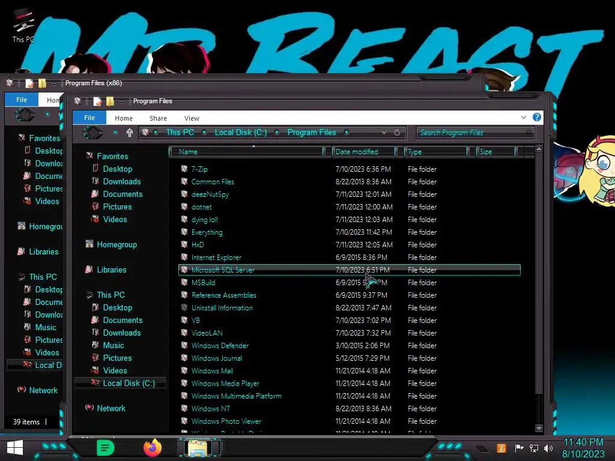Launch Firefox from the taskbar
The width and height of the screenshot is (615, 461).
tap(153, 448)
